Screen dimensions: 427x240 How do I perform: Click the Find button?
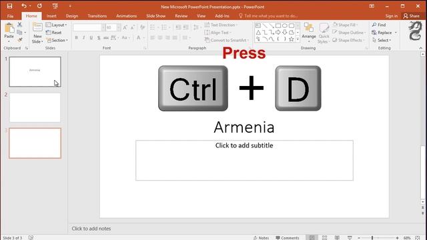pyautogui.click(x=379, y=25)
